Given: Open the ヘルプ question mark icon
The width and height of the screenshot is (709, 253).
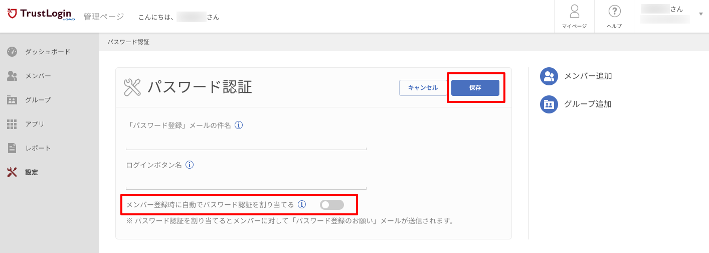Looking at the screenshot, I should [614, 11].
